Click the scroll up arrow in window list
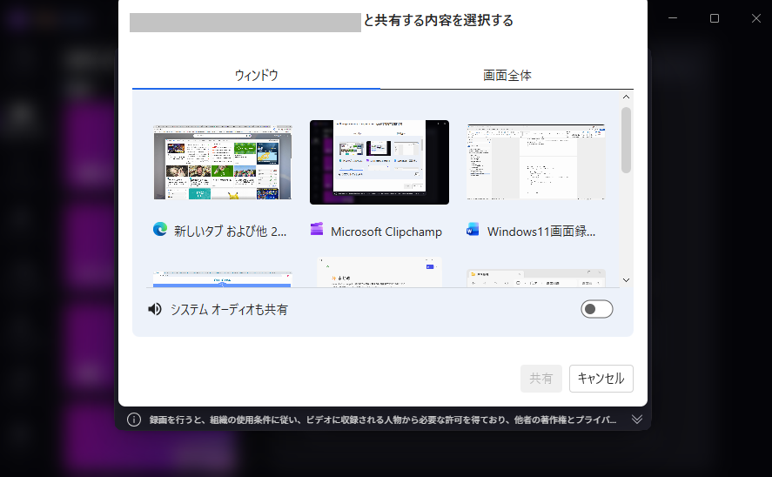This screenshot has height=477, width=772. 627,97
